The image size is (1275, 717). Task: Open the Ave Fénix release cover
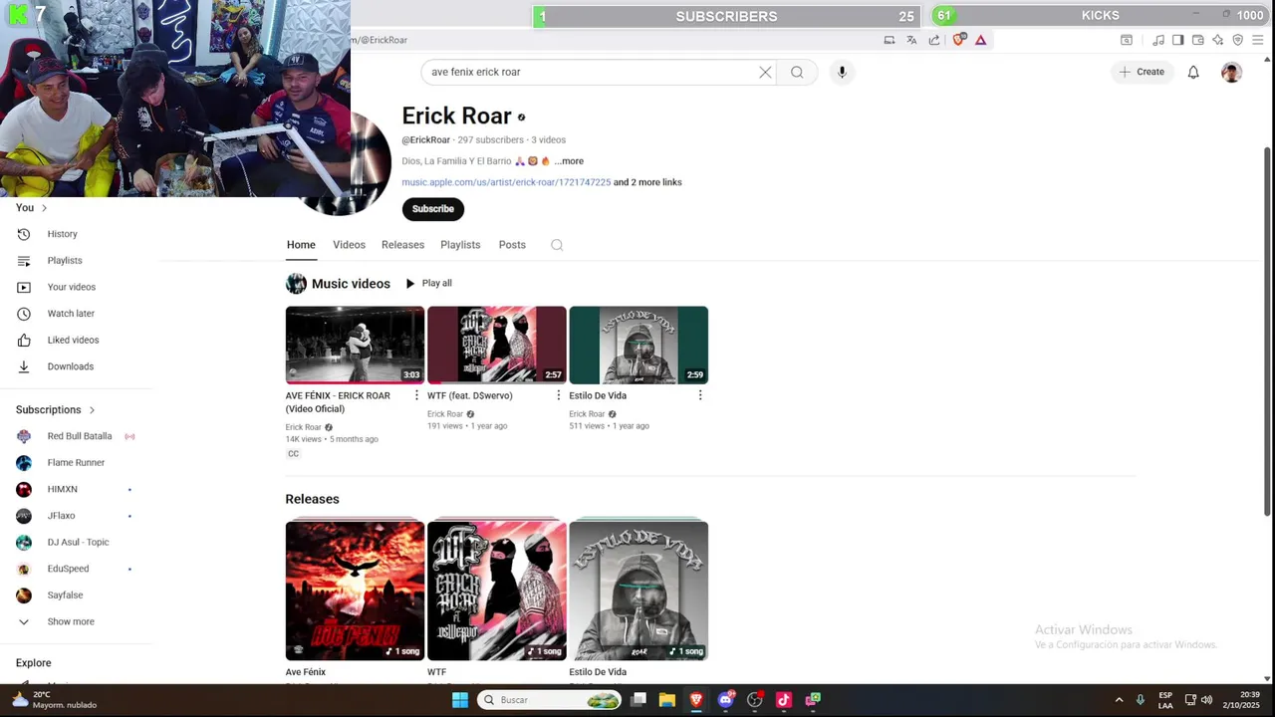pyautogui.click(x=355, y=591)
